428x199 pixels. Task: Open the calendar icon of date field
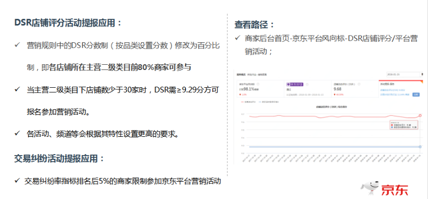422,74
